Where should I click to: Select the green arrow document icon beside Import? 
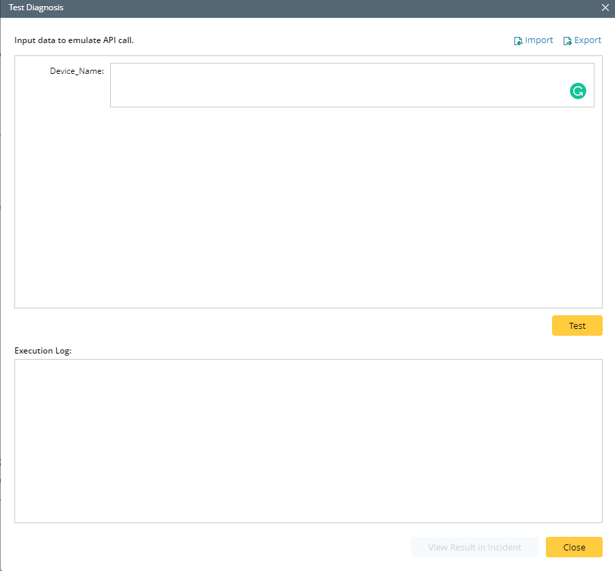[x=518, y=40]
